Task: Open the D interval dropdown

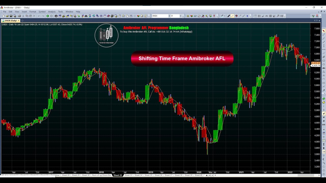Action: coord(181,16)
